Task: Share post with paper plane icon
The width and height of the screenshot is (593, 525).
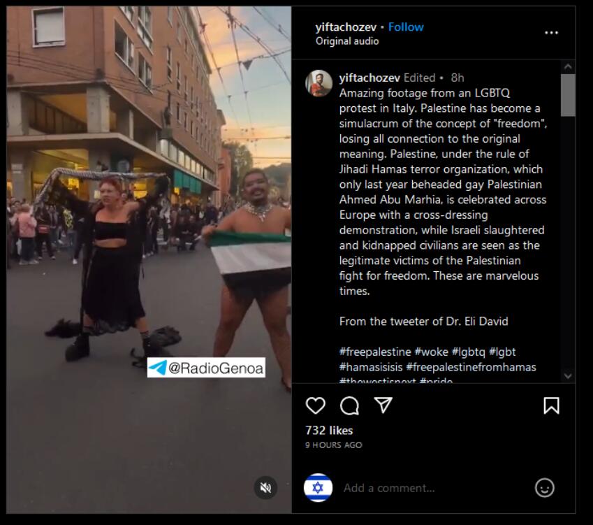Action: (x=383, y=405)
